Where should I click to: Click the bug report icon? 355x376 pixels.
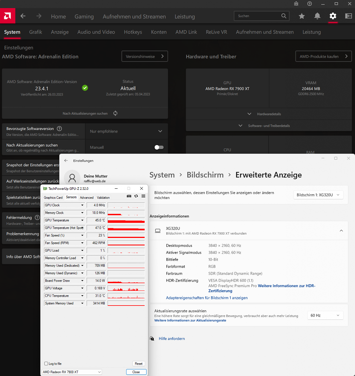pos(296,4)
